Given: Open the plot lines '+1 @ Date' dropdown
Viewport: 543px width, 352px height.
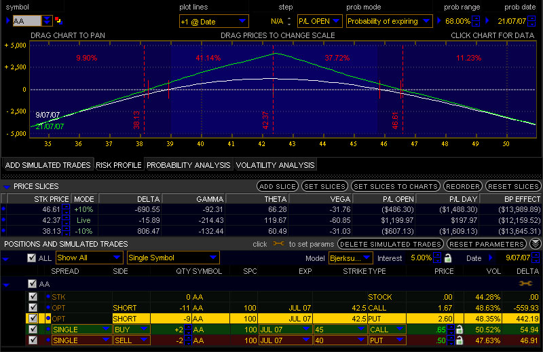Looking at the screenshot, I should click(x=213, y=21).
